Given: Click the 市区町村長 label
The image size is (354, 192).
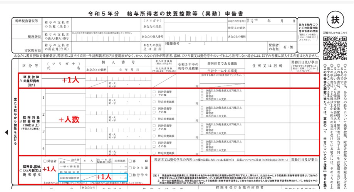Looking at the screenshot, I should click(x=33, y=51).
